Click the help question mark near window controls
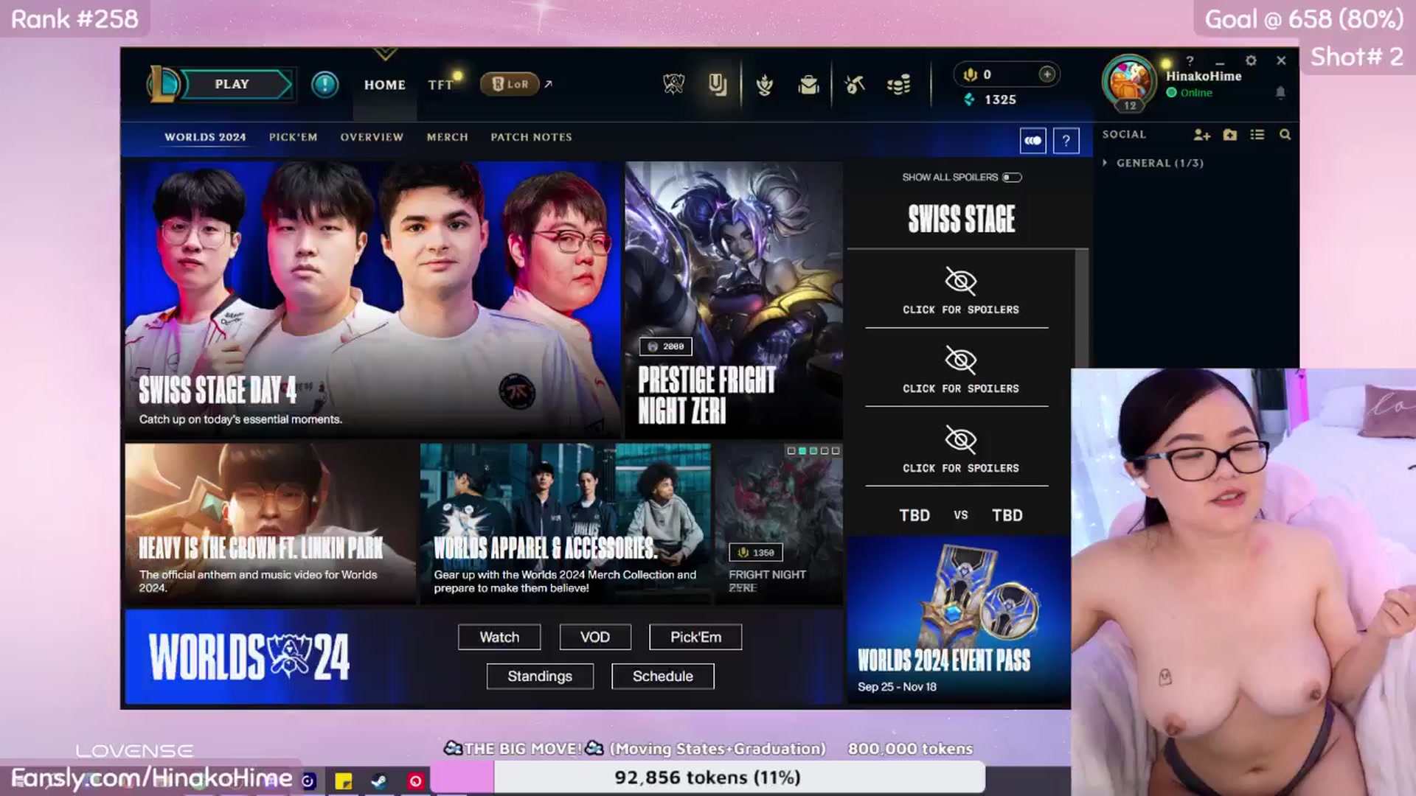1416x796 pixels. coord(1190,60)
